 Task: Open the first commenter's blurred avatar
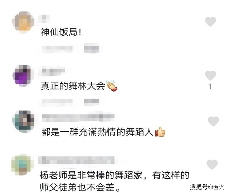[23, 22]
